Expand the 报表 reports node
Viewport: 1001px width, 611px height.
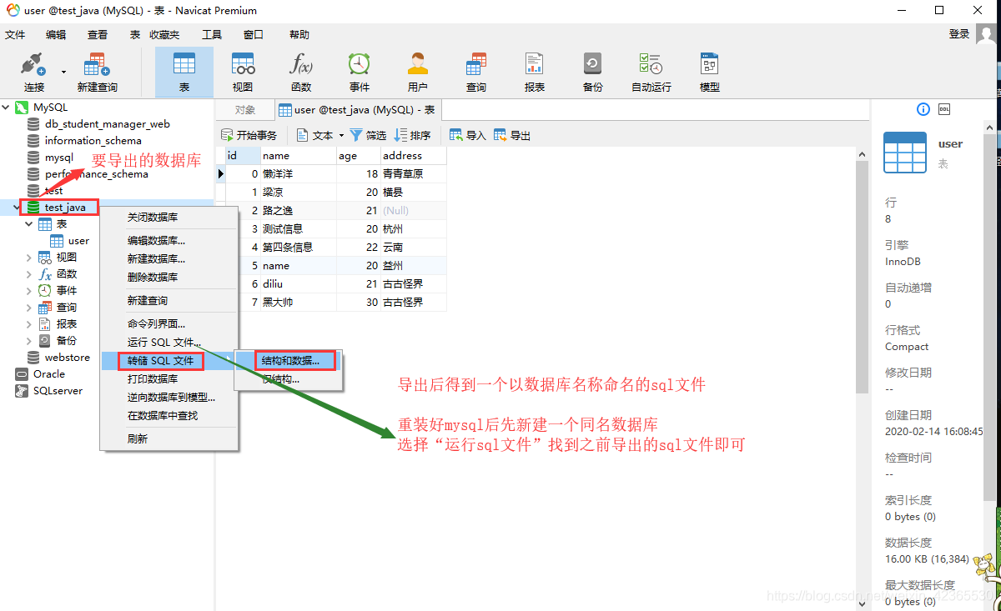(x=30, y=324)
